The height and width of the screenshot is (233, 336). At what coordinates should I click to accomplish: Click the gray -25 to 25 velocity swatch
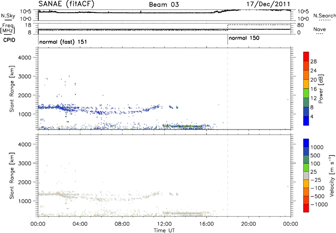306,175
